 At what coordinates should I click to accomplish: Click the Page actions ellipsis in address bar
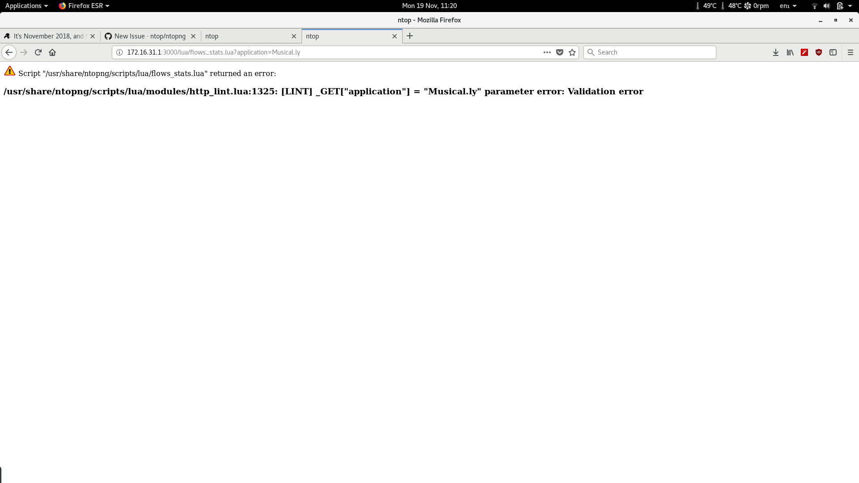547,52
